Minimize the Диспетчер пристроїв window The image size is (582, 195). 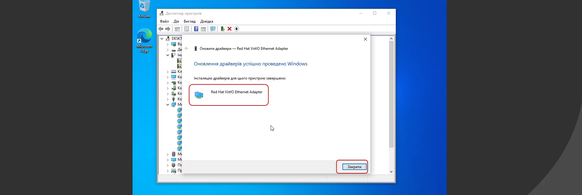(361, 13)
